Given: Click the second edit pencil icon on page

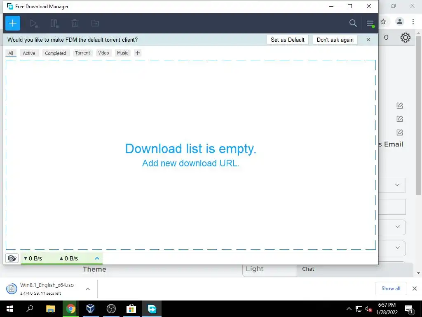Looking at the screenshot, I should 400,119.
